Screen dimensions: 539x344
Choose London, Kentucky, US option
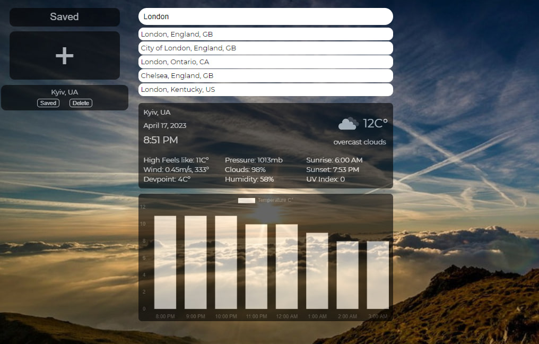pyautogui.click(x=265, y=89)
